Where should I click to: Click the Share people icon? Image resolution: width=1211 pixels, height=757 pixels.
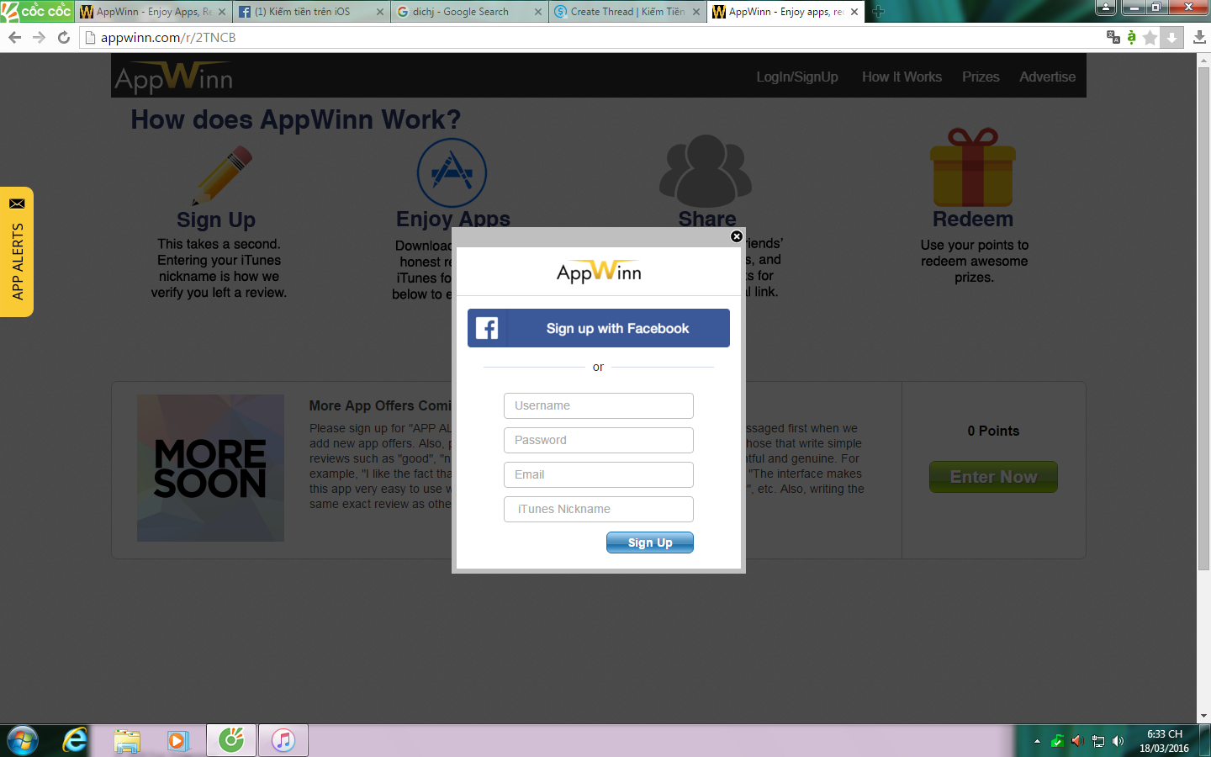706,171
